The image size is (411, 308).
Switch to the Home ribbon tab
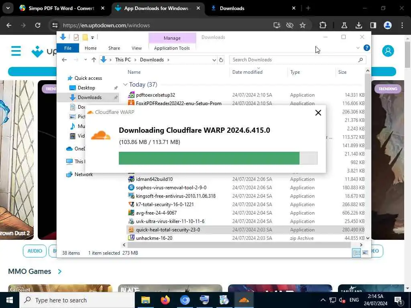click(90, 48)
